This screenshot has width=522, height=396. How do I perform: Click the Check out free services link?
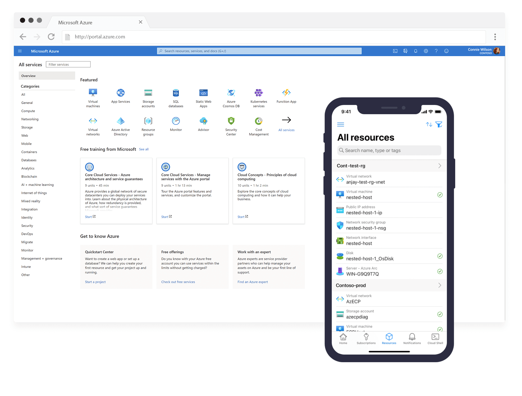pyautogui.click(x=178, y=282)
